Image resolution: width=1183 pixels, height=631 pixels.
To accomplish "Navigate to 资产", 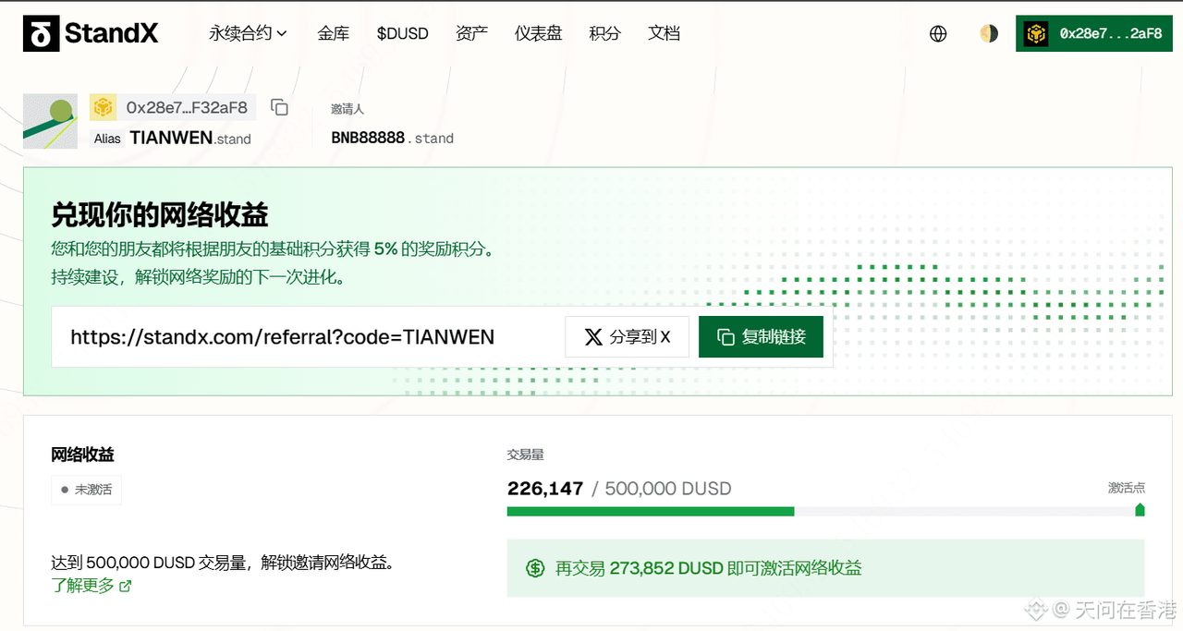I will pyautogui.click(x=471, y=33).
